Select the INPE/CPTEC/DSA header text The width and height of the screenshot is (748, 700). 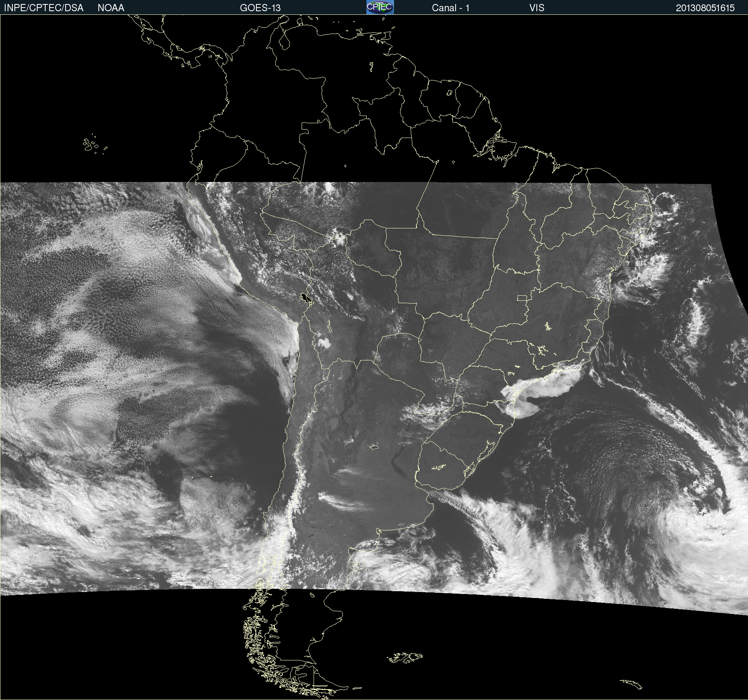point(44,8)
